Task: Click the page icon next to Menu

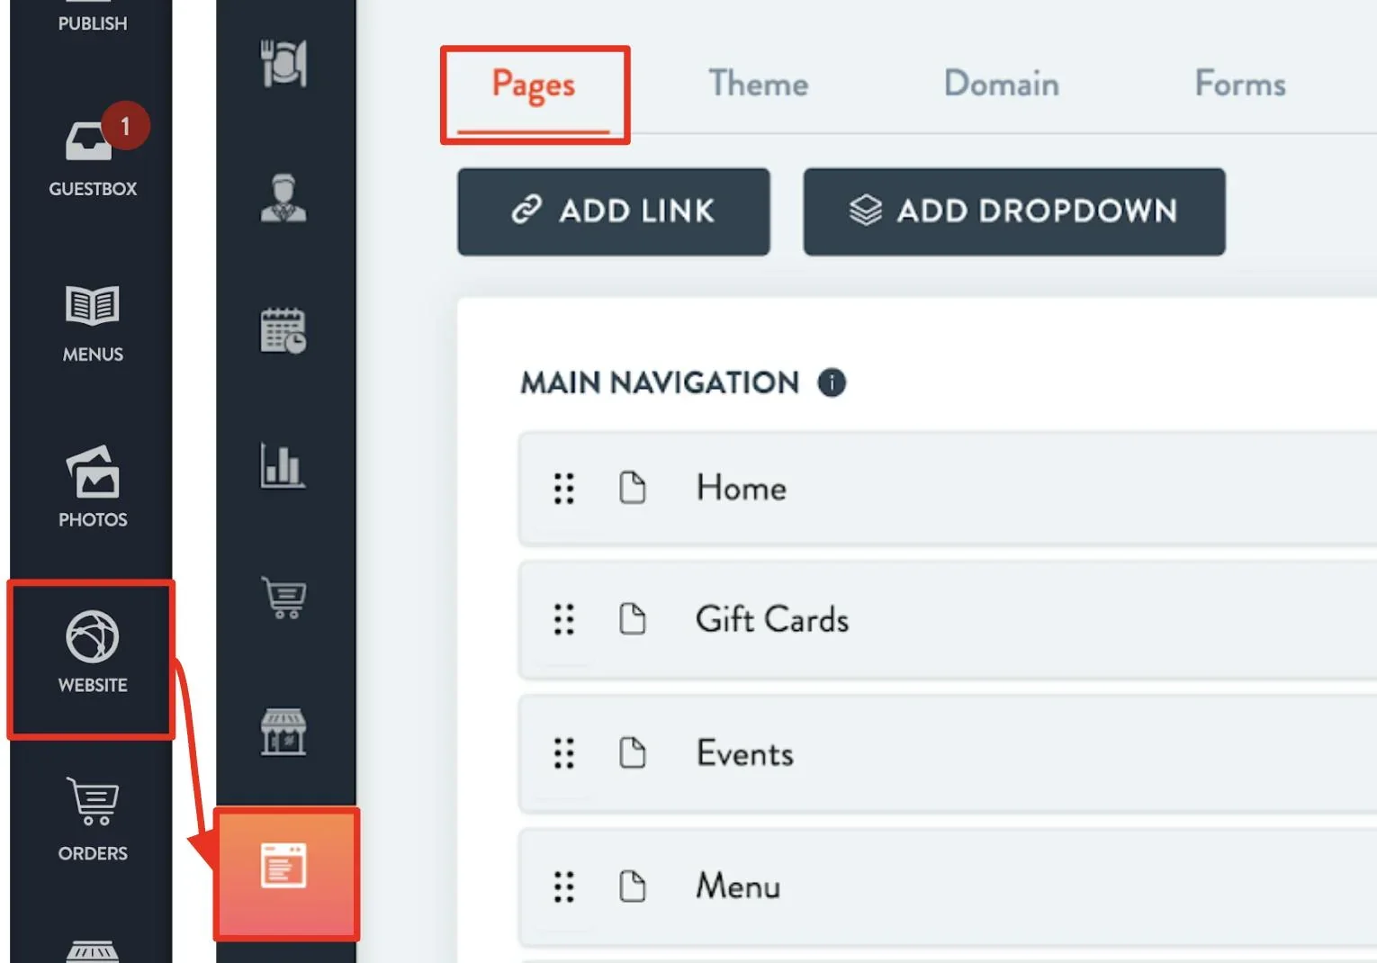Action: pyautogui.click(x=633, y=886)
